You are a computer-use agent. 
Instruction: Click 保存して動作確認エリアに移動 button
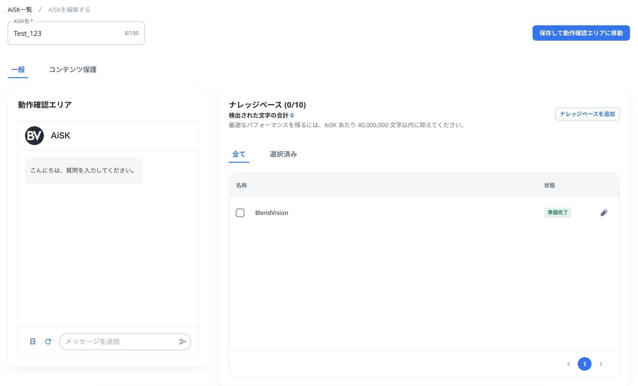[581, 33]
